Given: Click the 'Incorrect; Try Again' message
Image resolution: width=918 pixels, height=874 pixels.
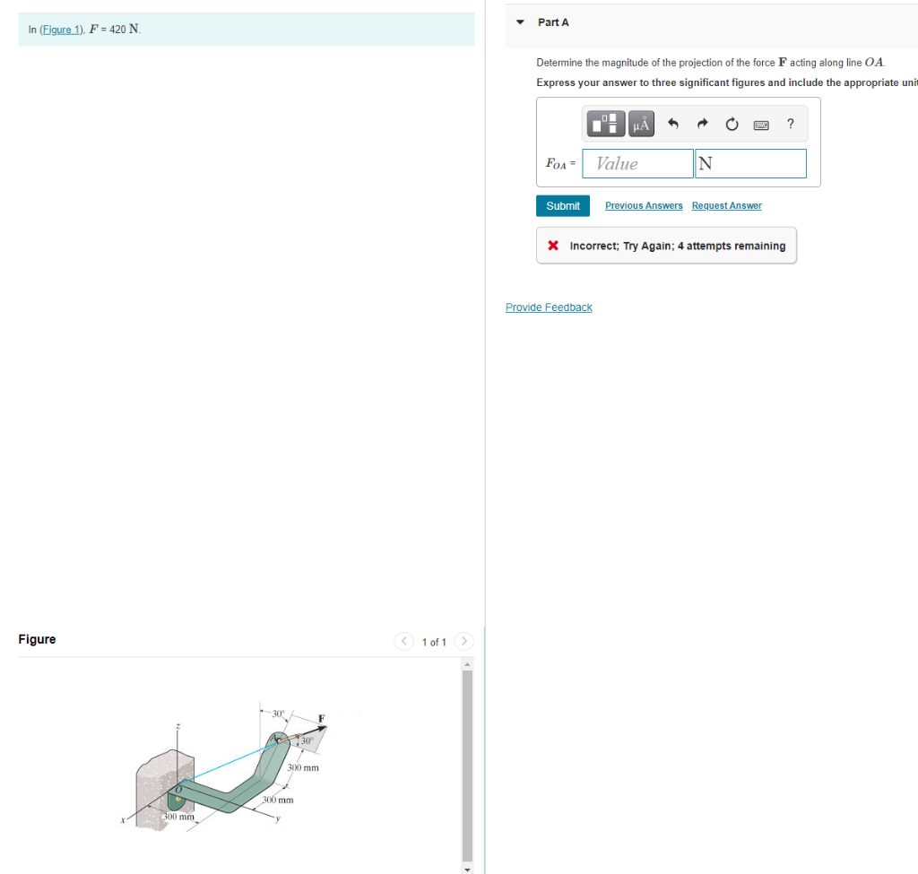Looking at the screenshot, I should (x=666, y=246).
